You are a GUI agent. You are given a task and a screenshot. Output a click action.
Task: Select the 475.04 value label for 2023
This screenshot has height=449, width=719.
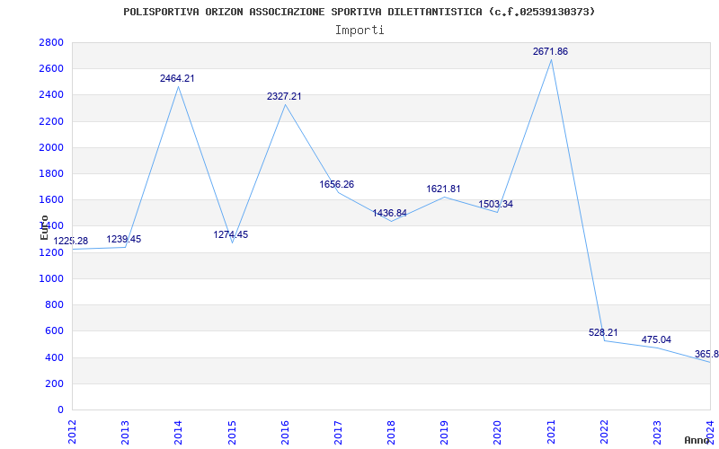[x=657, y=339]
